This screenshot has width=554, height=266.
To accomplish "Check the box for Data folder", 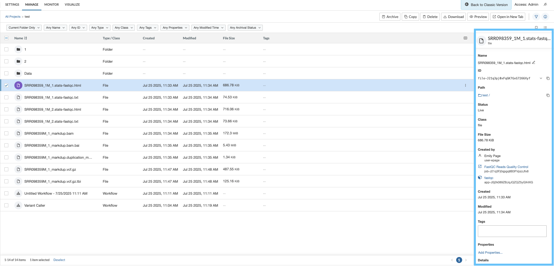I will click(x=6, y=73).
